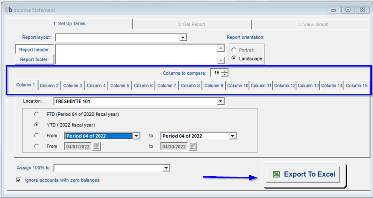Choose the YTD 2022 fiscal year option
Viewport: 373px width, 198px height.
(x=37, y=124)
